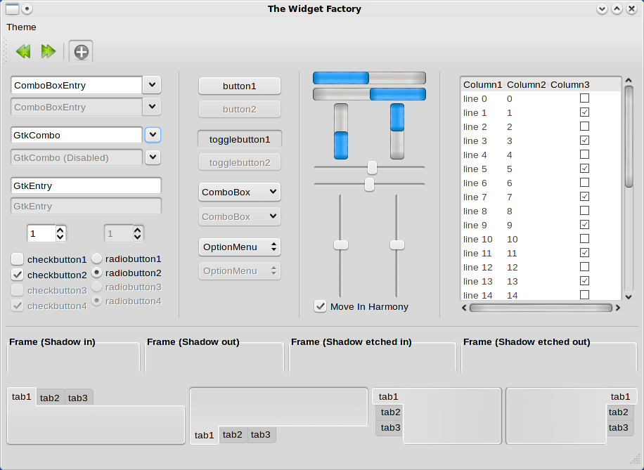This screenshot has width=644, height=470.
Task: Click the button1 button
Action: [239, 86]
